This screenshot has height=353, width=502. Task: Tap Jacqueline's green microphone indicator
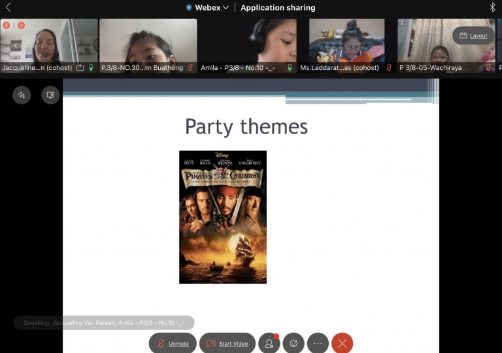91,67
